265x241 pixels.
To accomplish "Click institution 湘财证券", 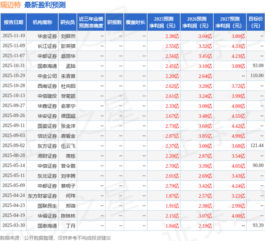I will (x=47, y=156).
